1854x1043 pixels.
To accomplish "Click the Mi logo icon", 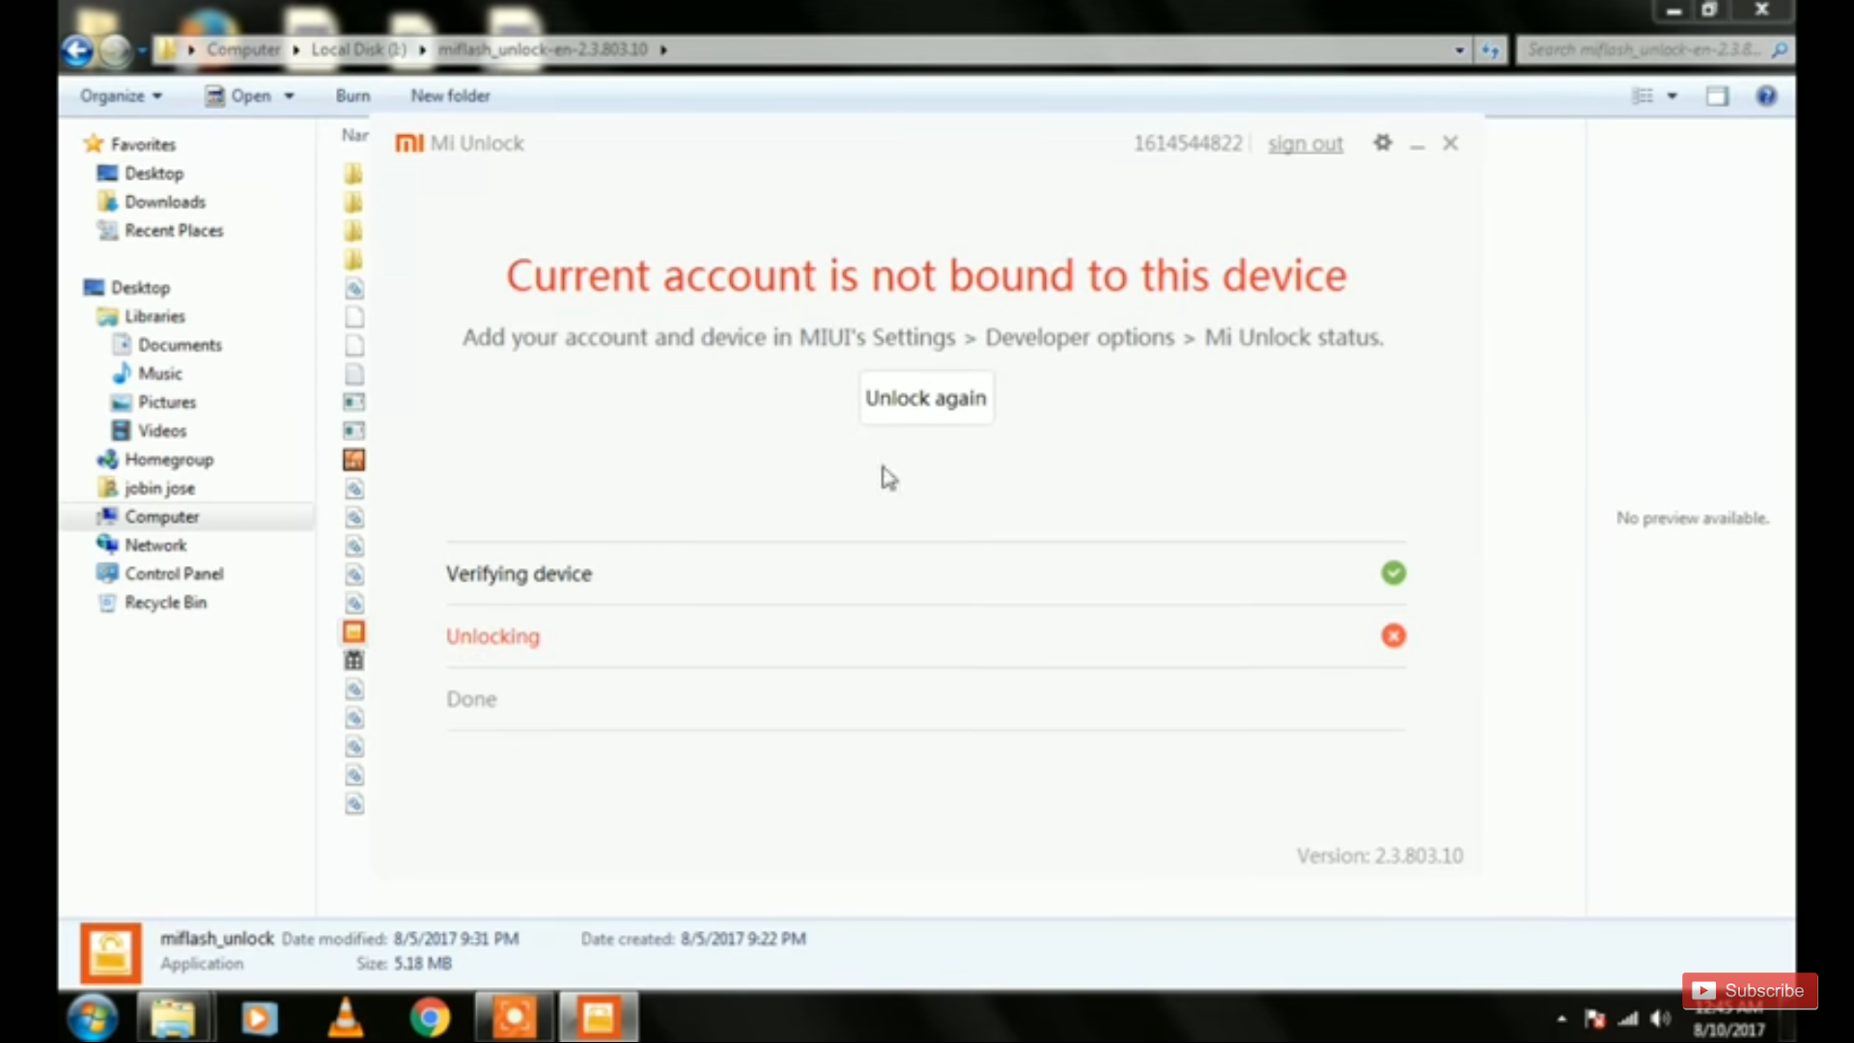I will point(409,143).
